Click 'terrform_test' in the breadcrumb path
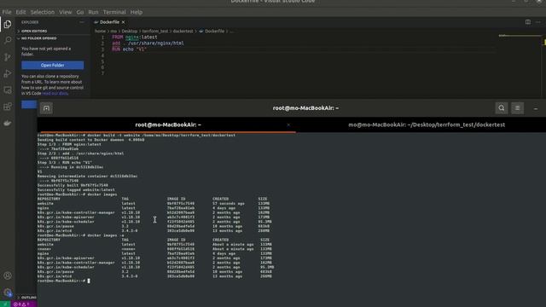 point(155,31)
